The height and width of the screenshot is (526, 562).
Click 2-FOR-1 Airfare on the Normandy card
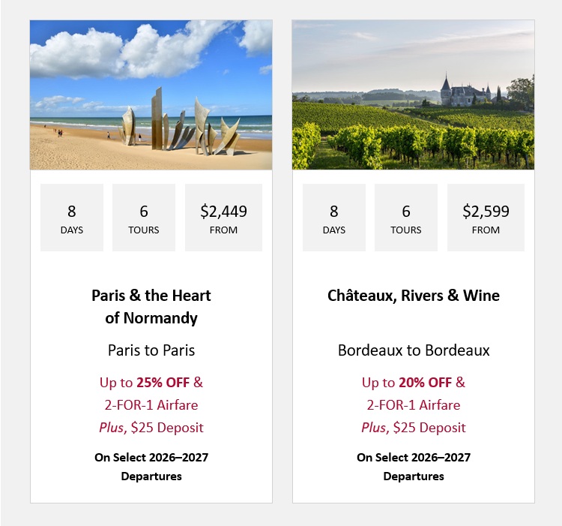point(151,405)
